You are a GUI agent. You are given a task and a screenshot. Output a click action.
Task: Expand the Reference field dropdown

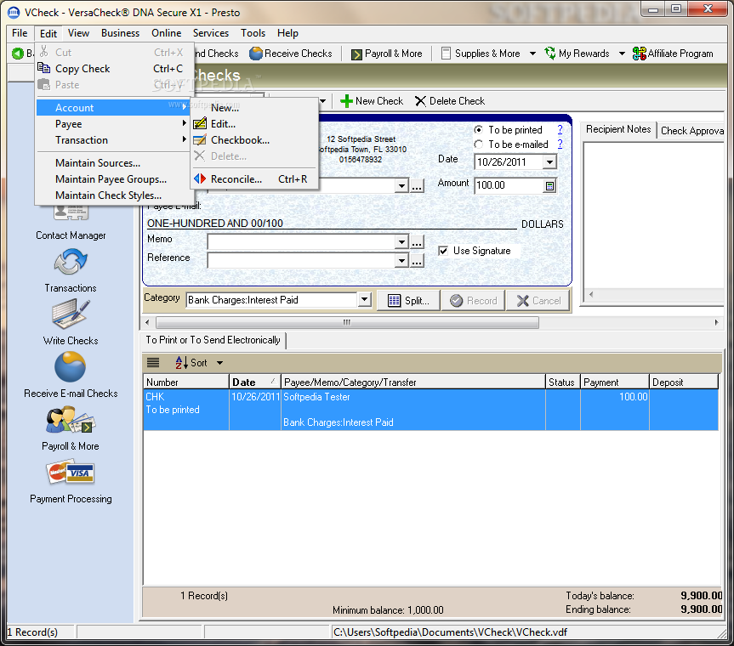pyautogui.click(x=401, y=260)
